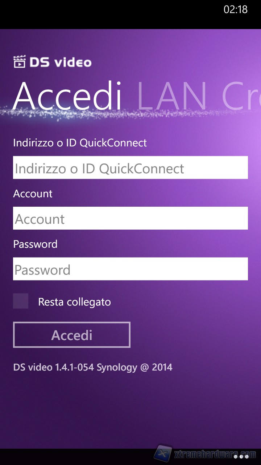261x465 pixels.
Task: Click the Password label above its field
Action: (x=35, y=244)
